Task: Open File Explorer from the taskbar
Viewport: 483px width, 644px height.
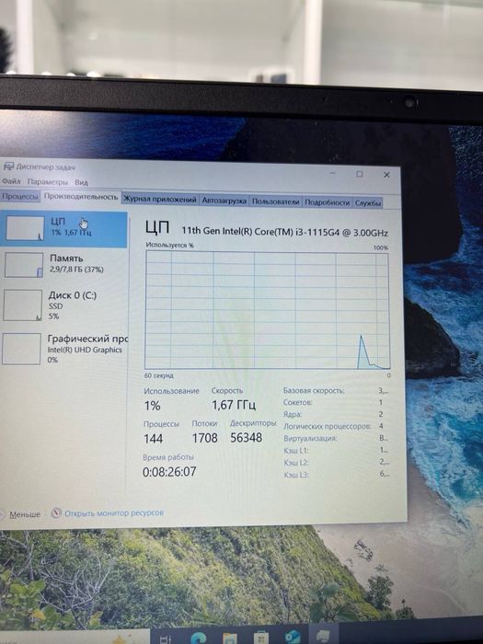Action: (230, 638)
